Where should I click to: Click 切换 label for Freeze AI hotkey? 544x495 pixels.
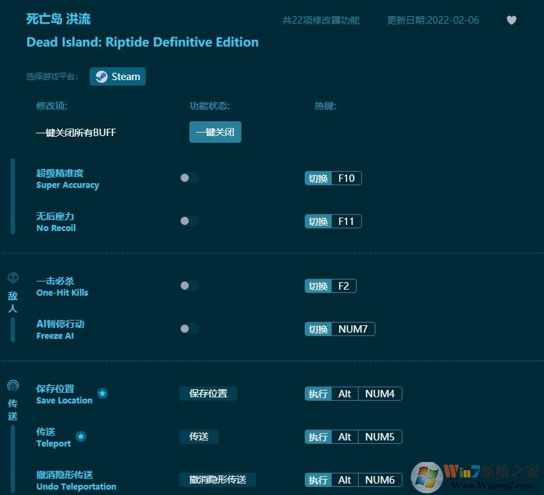point(318,329)
